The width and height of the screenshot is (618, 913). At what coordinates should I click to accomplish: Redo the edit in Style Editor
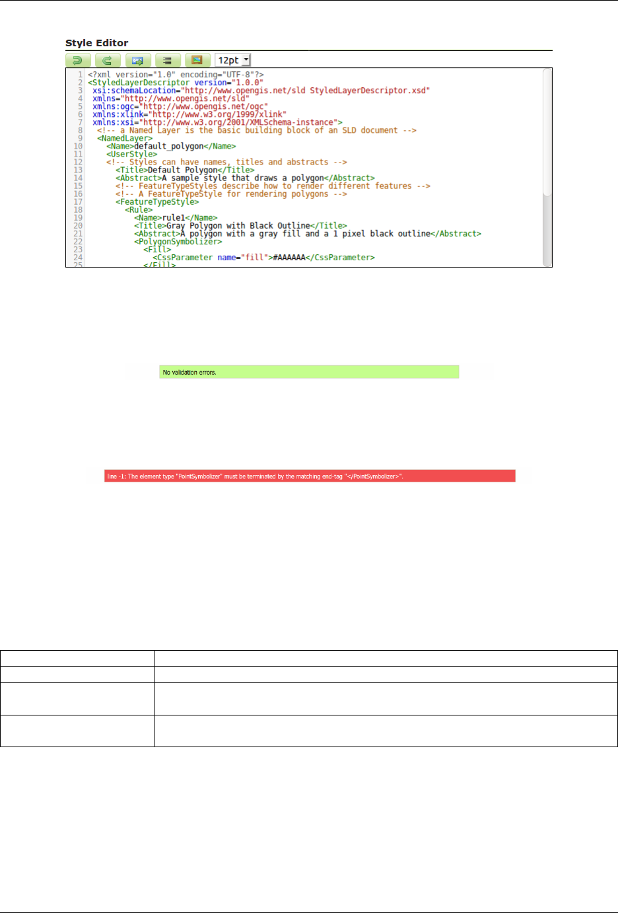point(108,60)
